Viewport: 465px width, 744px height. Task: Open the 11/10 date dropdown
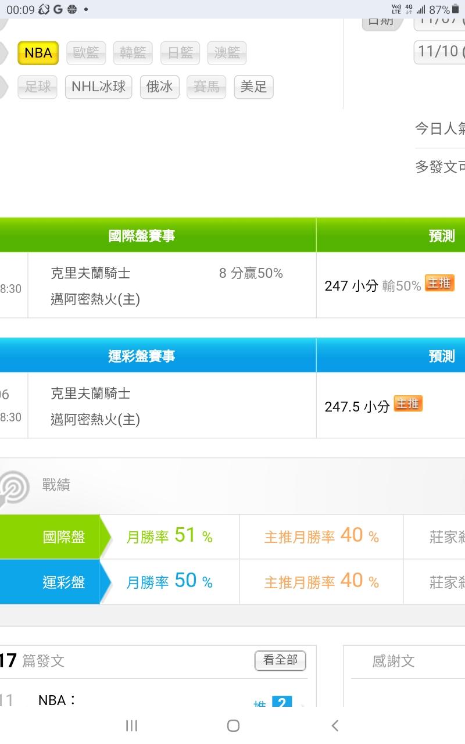pos(440,52)
